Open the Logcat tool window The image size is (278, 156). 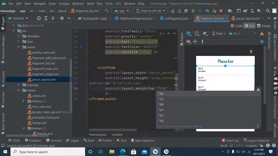[73, 140]
